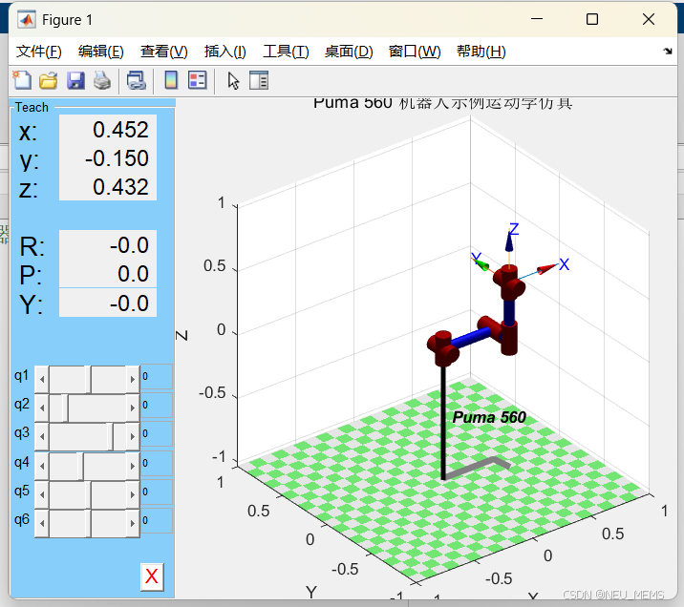Screen dimensions: 684x607
Task: Click the z position value 0.432
Action: click(108, 187)
